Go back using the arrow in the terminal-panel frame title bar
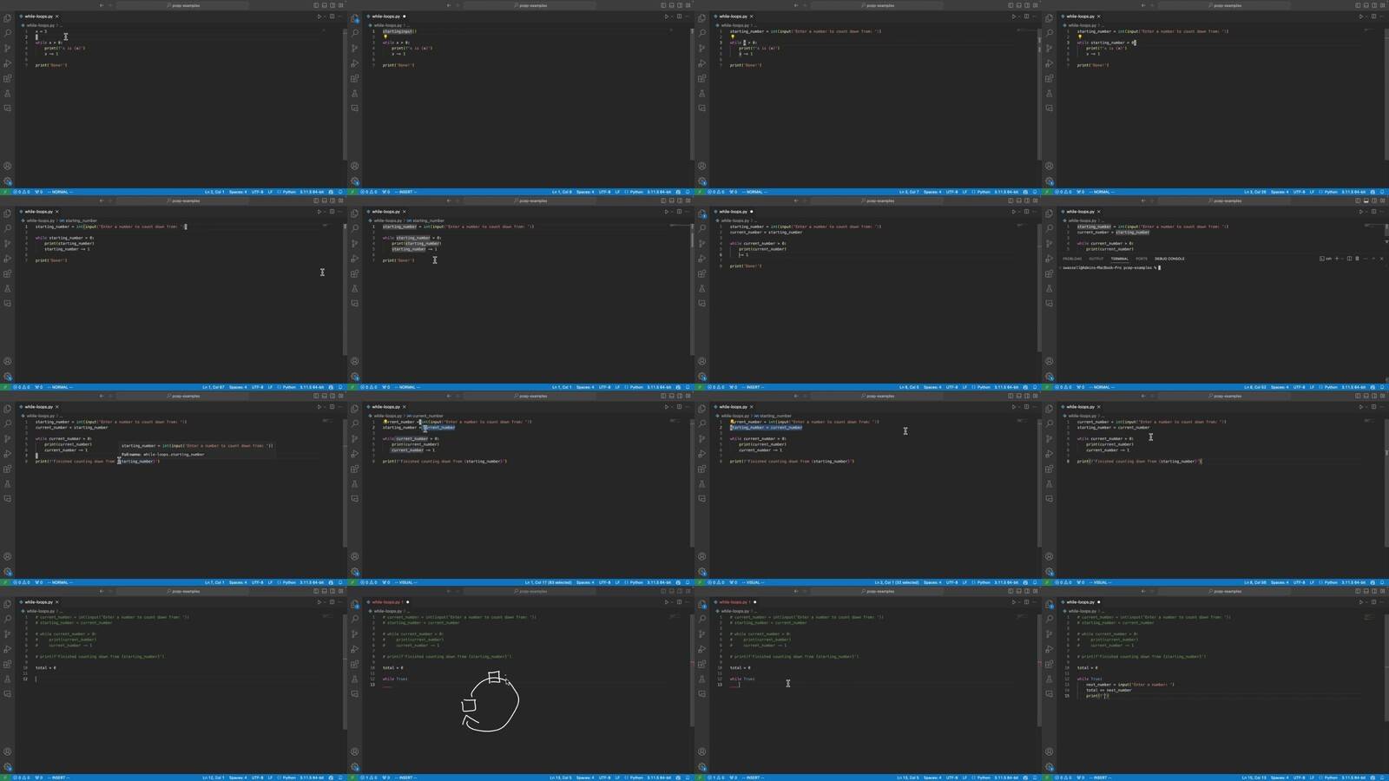Viewport: 1389px width, 781px height. point(1143,200)
